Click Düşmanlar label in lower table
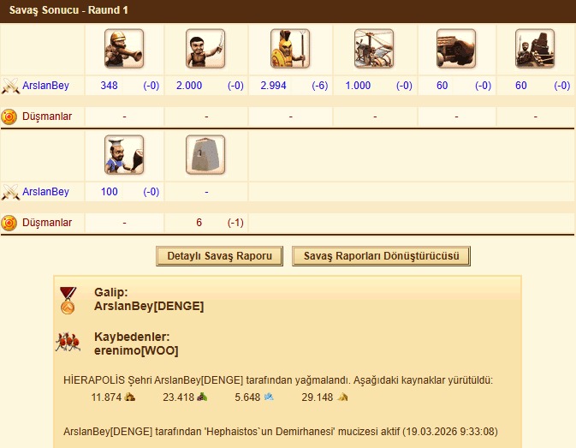 (x=47, y=223)
